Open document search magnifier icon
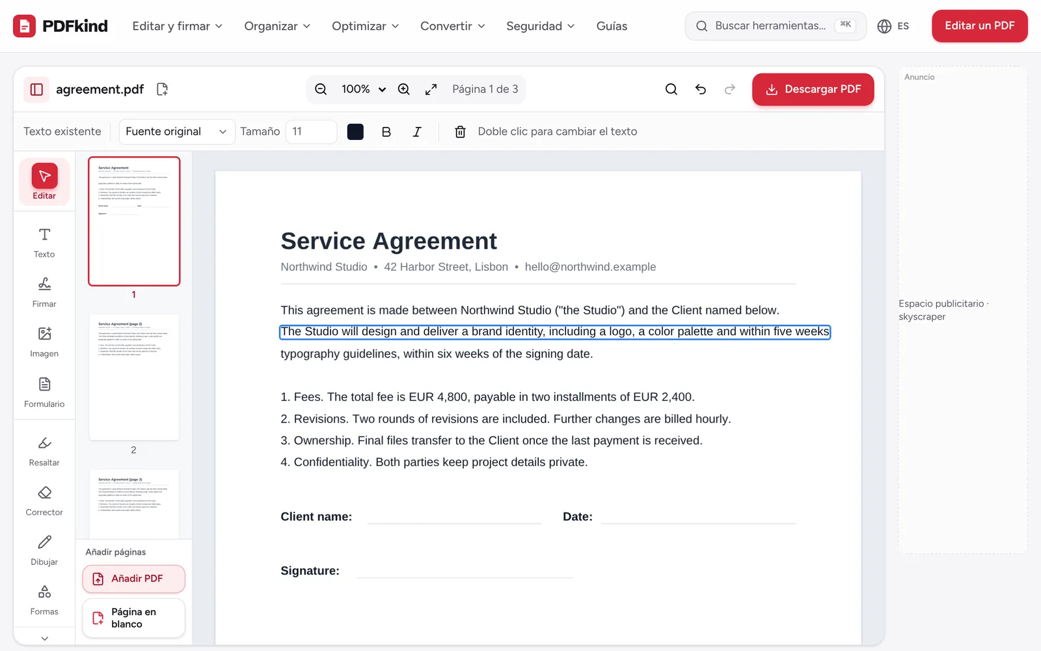Viewport: 1041px width, 651px height. click(x=671, y=89)
